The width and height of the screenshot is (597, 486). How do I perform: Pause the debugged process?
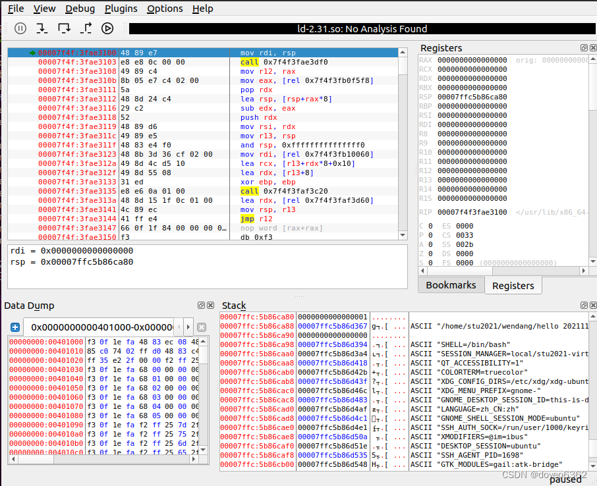click(x=20, y=28)
